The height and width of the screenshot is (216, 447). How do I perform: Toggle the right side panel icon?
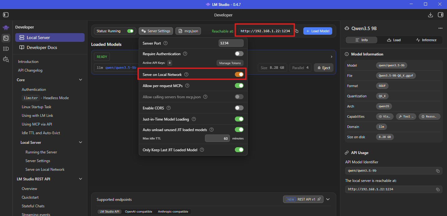click(x=440, y=15)
